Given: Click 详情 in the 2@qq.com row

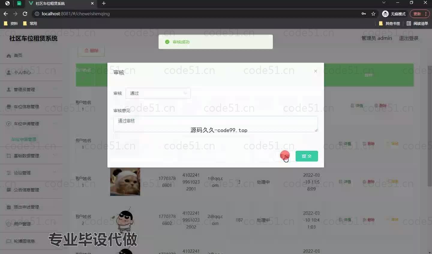Looking at the screenshot, I should [345, 220].
